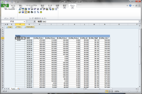Viewport: 142px width, 94px height.
Task: Click the Change Variable Values icon
Action: pyautogui.click(x=29, y=12)
